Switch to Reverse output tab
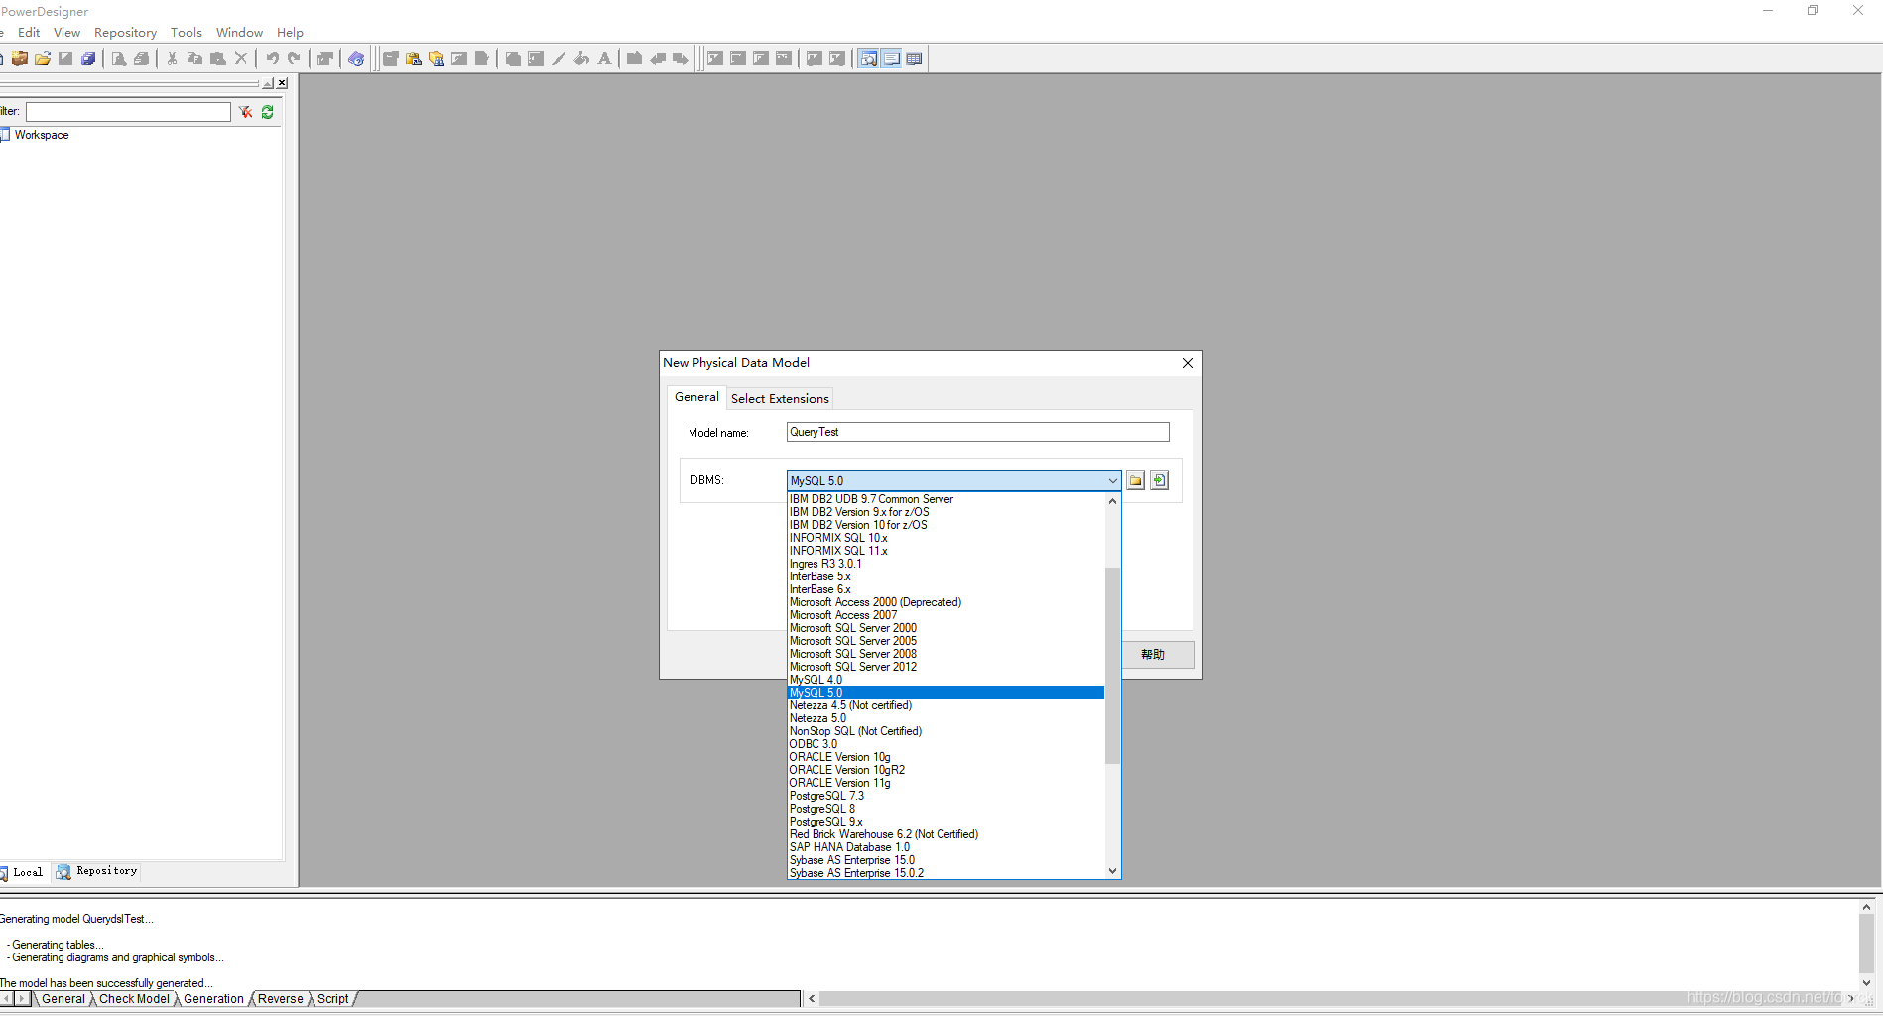This screenshot has height=1016, width=1883. pyautogui.click(x=280, y=999)
